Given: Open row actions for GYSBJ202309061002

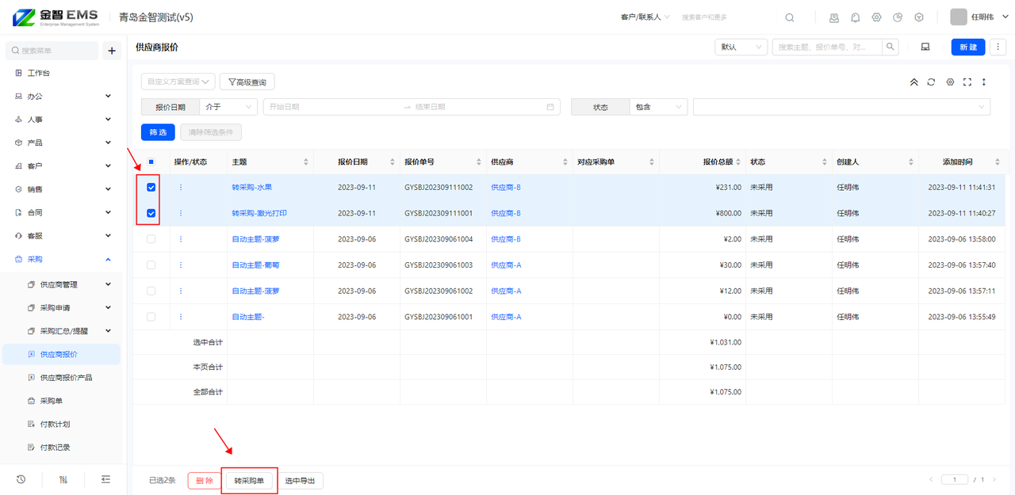Looking at the screenshot, I should click(180, 291).
